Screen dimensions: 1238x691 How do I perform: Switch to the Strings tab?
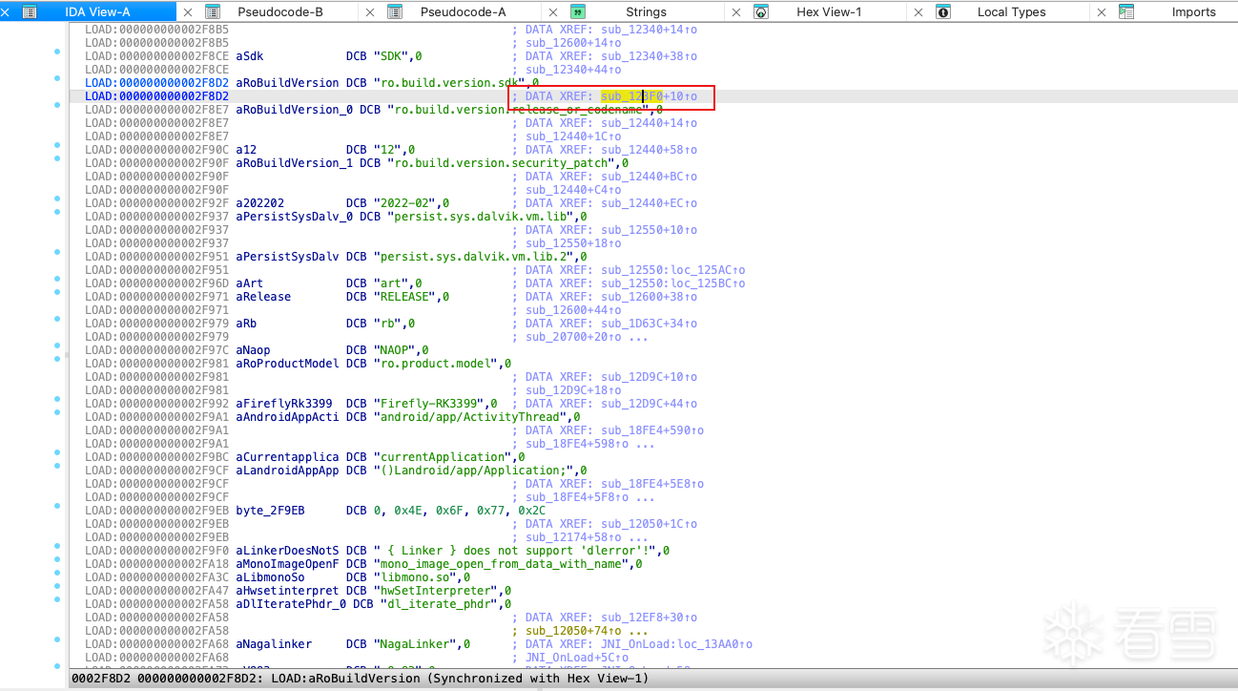pyautogui.click(x=646, y=12)
